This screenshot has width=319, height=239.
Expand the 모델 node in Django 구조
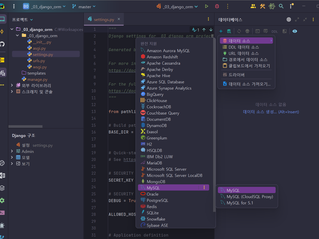(x=12, y=157)
